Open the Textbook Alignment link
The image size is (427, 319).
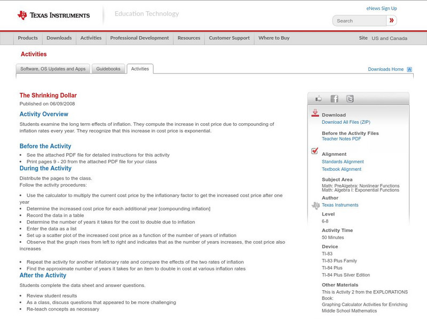(342, 169)
